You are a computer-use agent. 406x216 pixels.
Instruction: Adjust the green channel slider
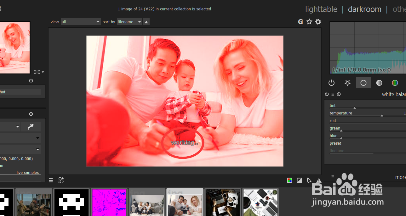point(368,129)
